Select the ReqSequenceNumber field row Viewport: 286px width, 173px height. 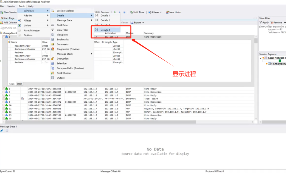(x=66, y=49)
